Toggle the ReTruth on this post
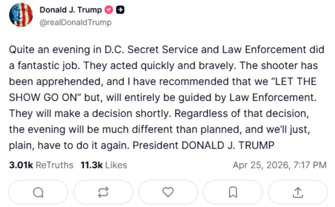This screenshot has width=335, height=207. [x=103, y=192]
